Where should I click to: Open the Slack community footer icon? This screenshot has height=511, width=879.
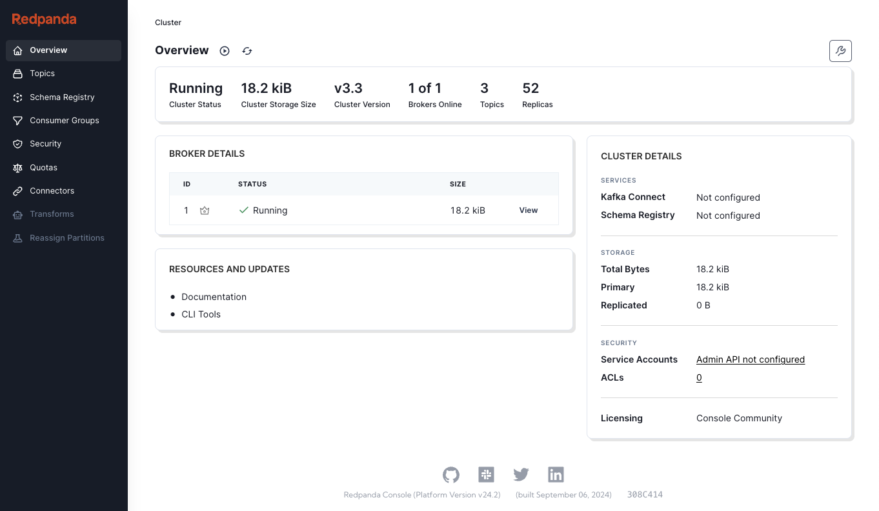pos(486,474)
